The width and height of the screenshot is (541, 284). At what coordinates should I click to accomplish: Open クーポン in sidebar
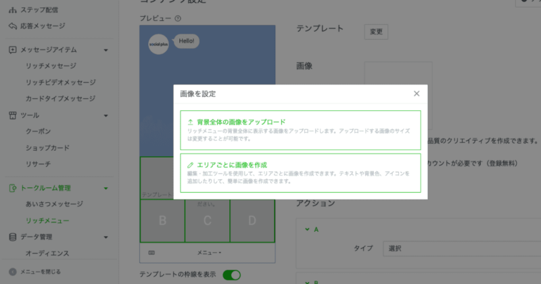[x=39, y=131]
